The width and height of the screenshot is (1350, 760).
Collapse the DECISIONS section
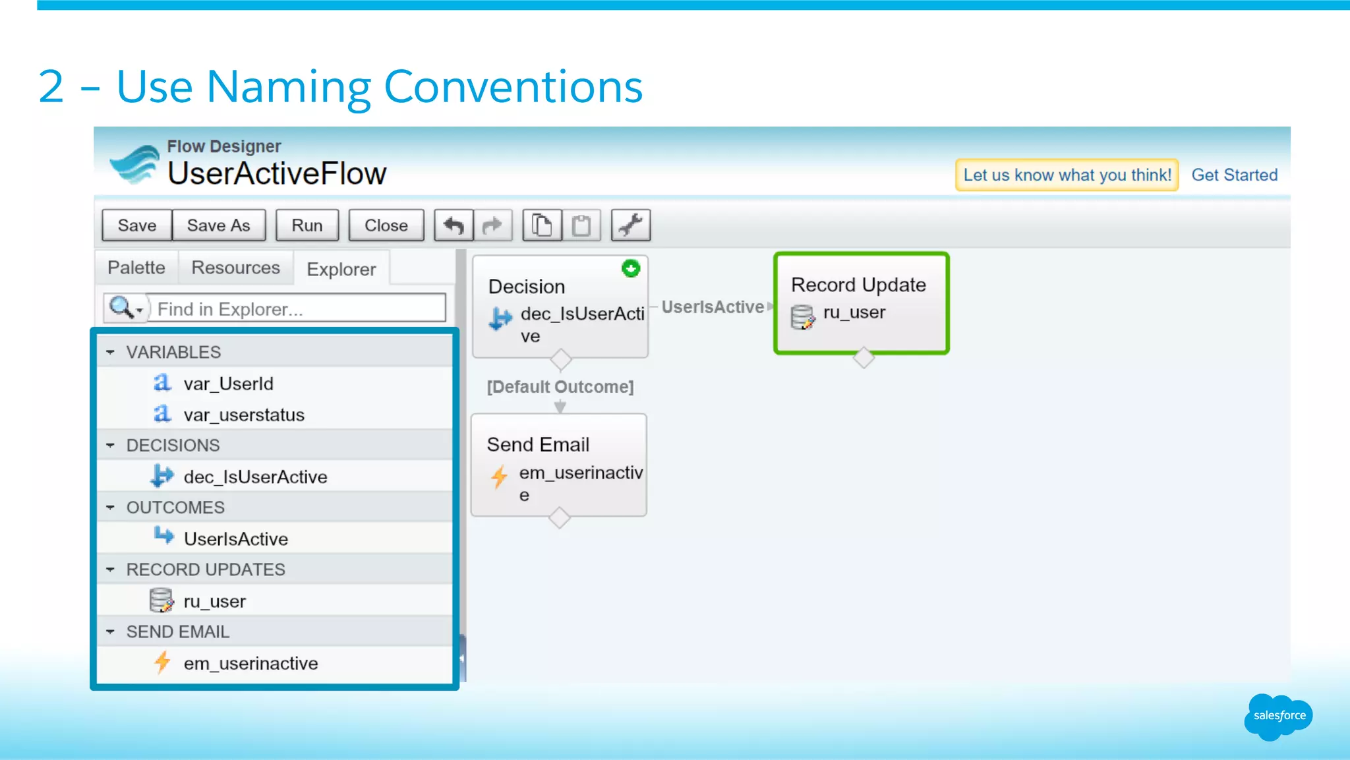(x=110, y=445)
